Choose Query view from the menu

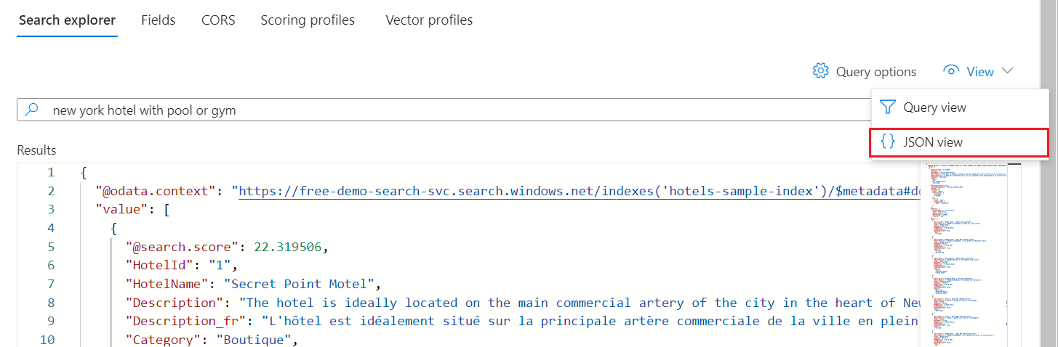coord(934,107)
